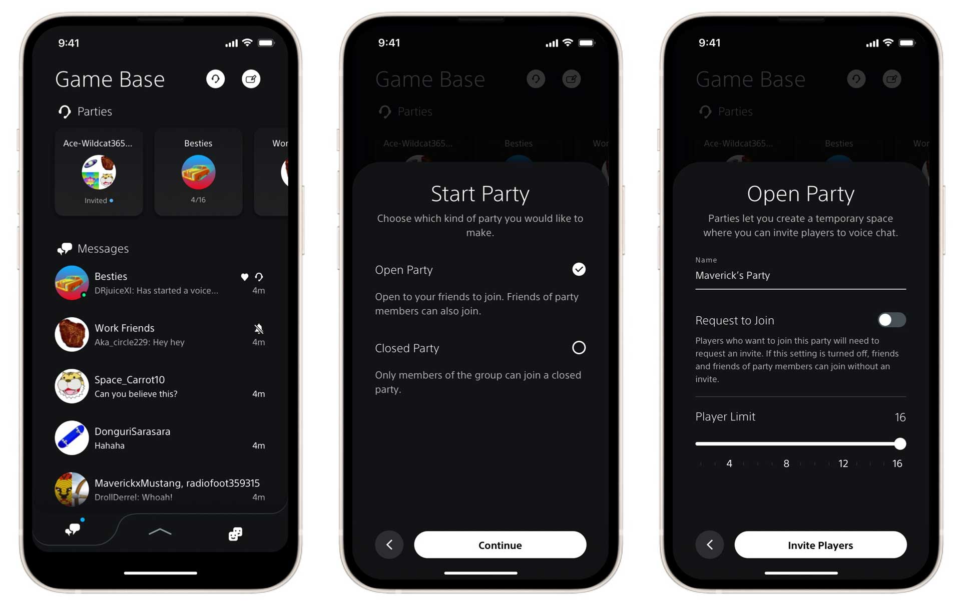Click the share/connect icon next to search

[251, 78]
